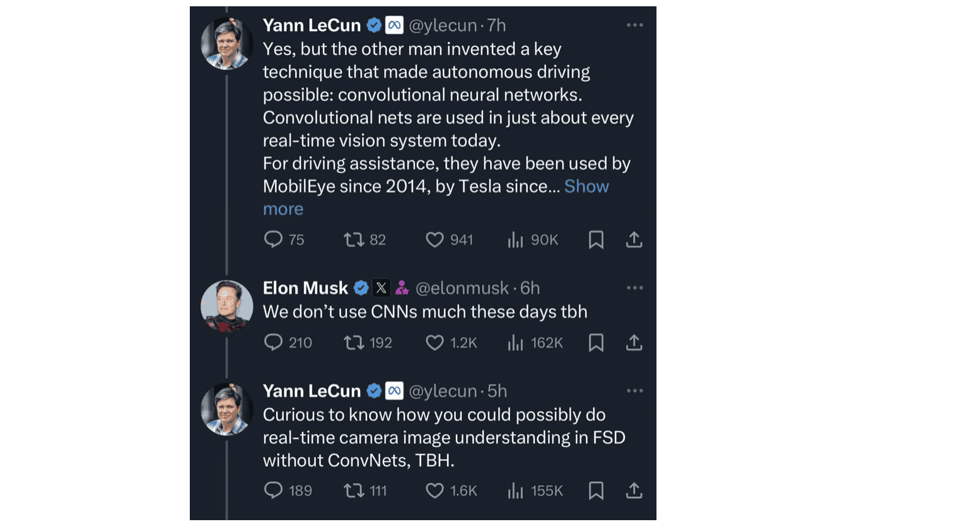Open more options on LeCun's first tweet
The height and width of the screenshot is (529, 980).
(x=634, y=25)
